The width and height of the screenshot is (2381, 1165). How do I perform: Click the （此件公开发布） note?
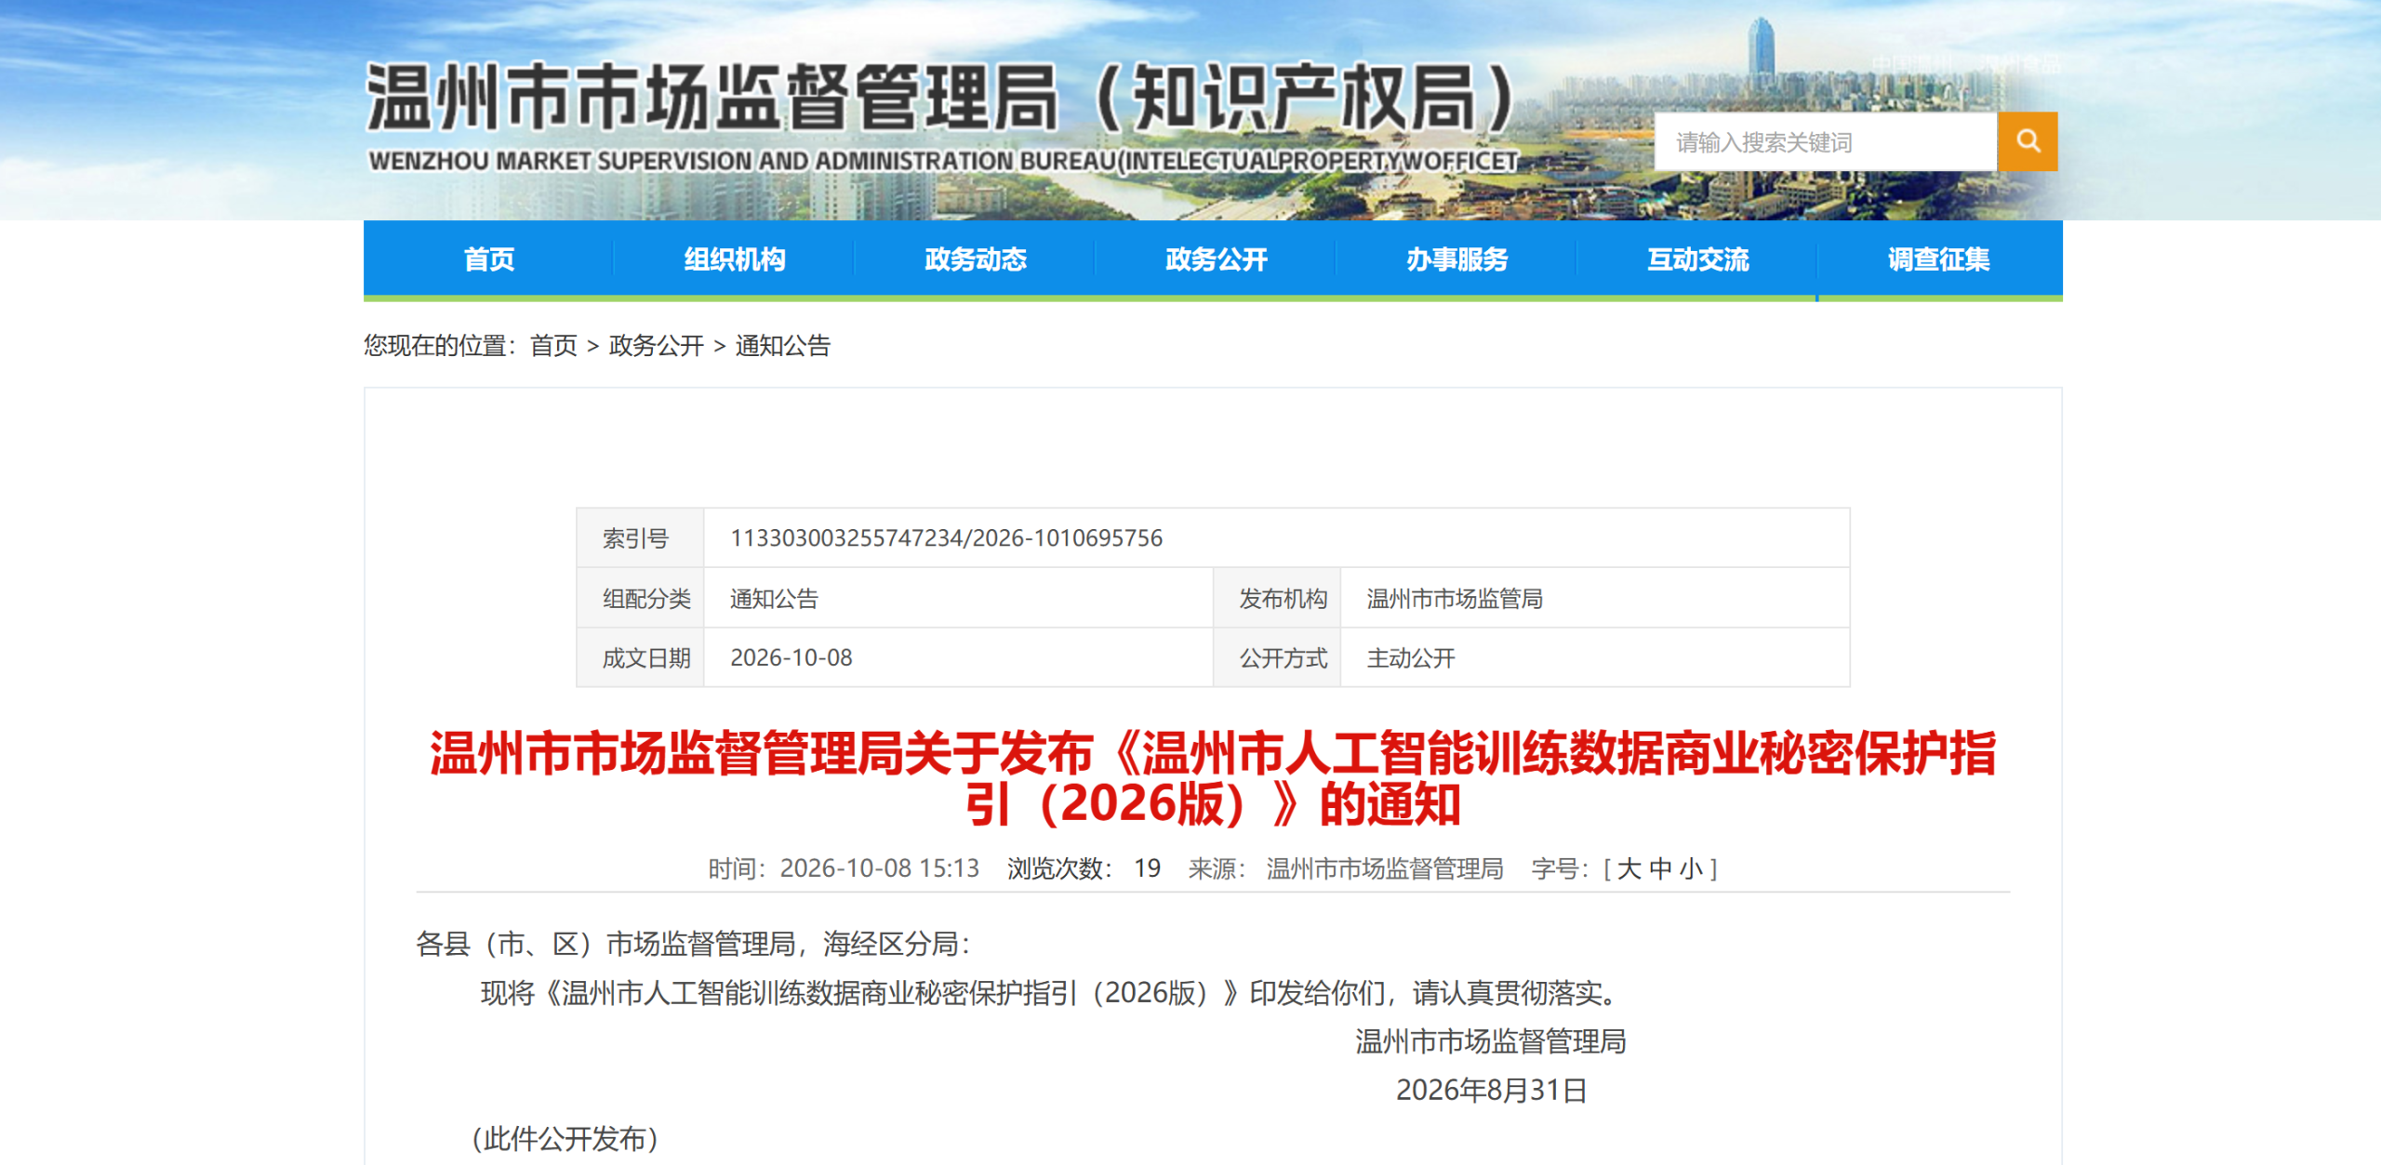click(565, 1138)
